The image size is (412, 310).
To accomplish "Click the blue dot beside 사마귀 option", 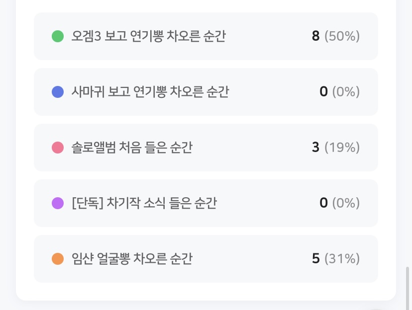I will [x=58, y=92].
